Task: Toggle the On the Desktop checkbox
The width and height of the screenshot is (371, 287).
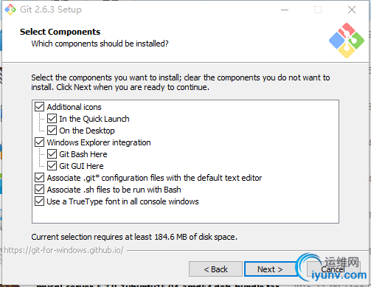Action: [x=52, y=131]
